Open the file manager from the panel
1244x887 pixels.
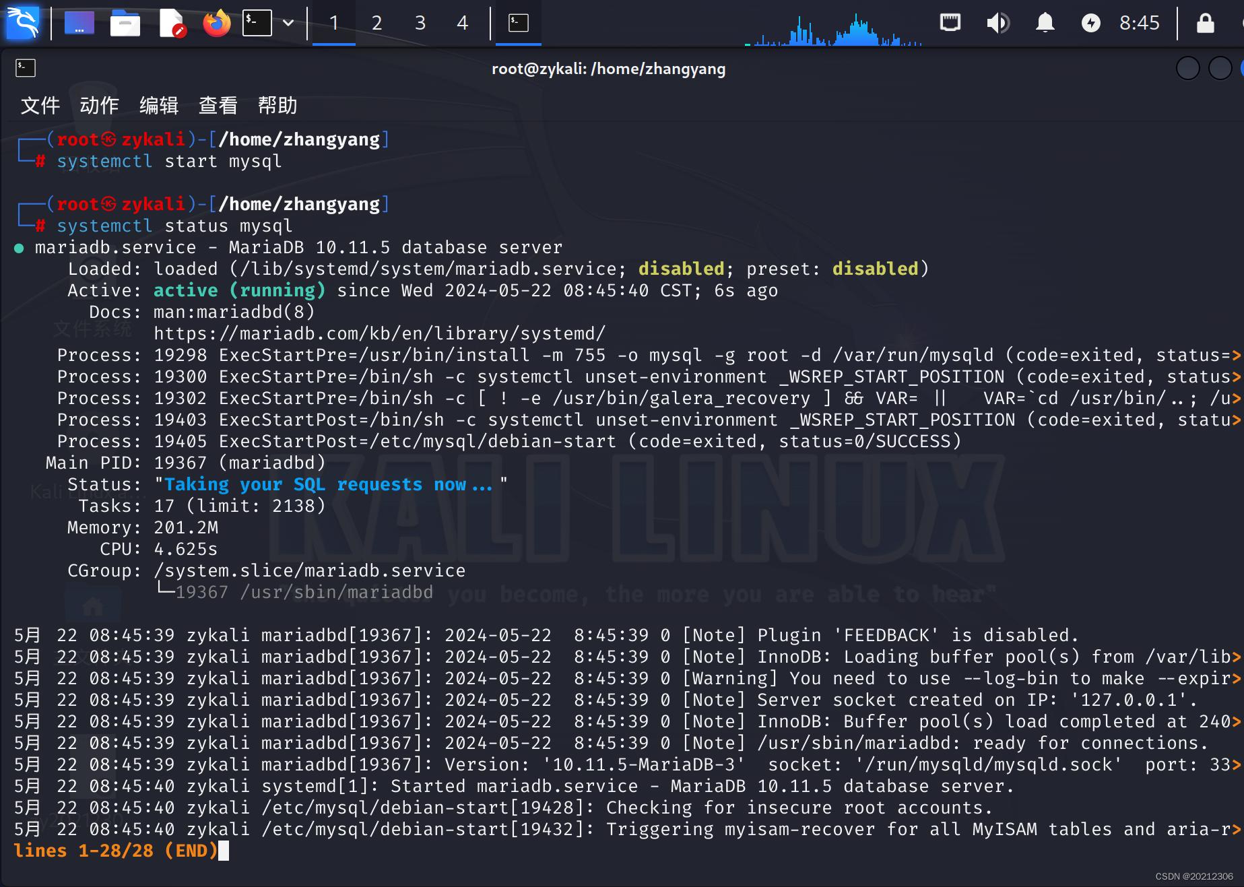pyautogui.click(x=125, y=24)
